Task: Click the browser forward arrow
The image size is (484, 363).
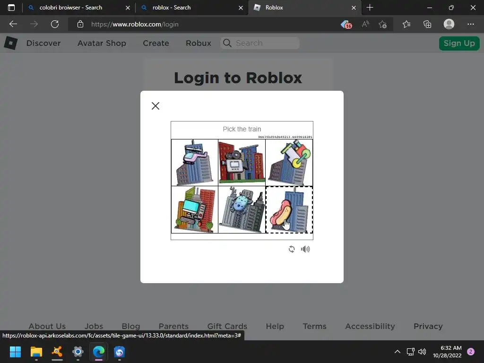Action: 34,24
